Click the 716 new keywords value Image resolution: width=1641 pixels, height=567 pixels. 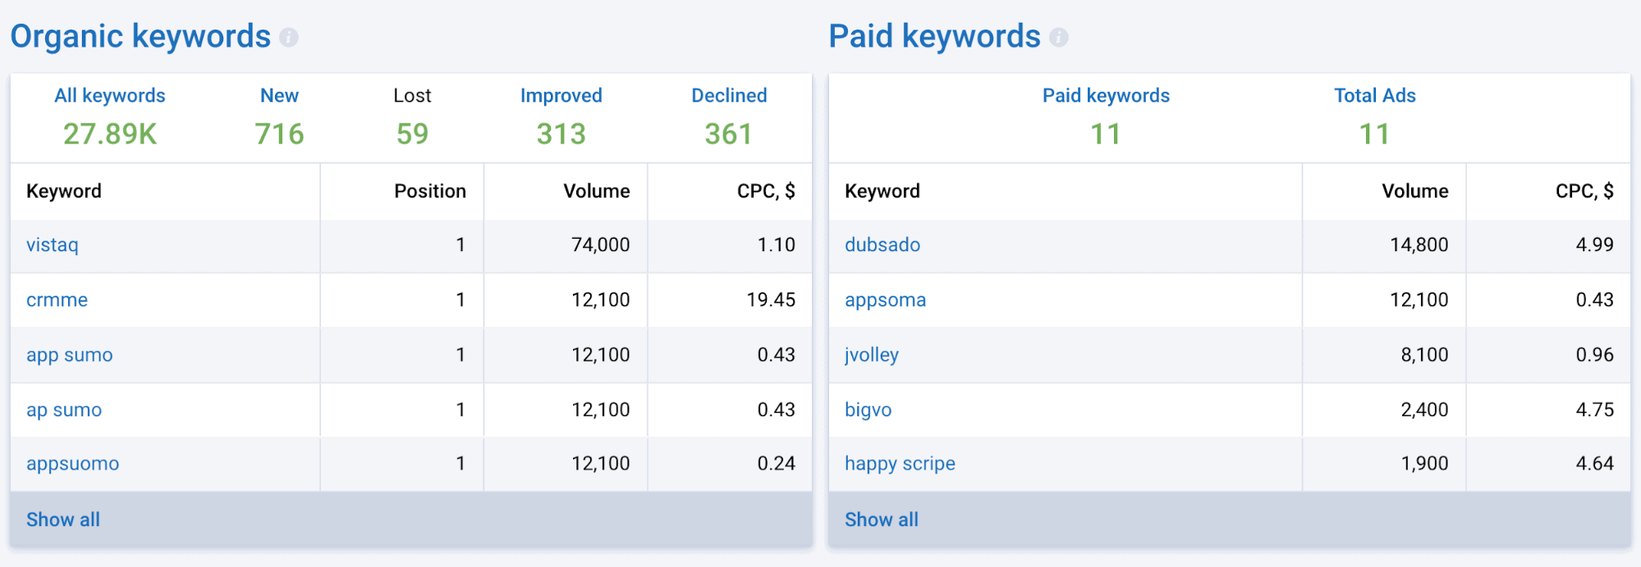tap(279, 134)
